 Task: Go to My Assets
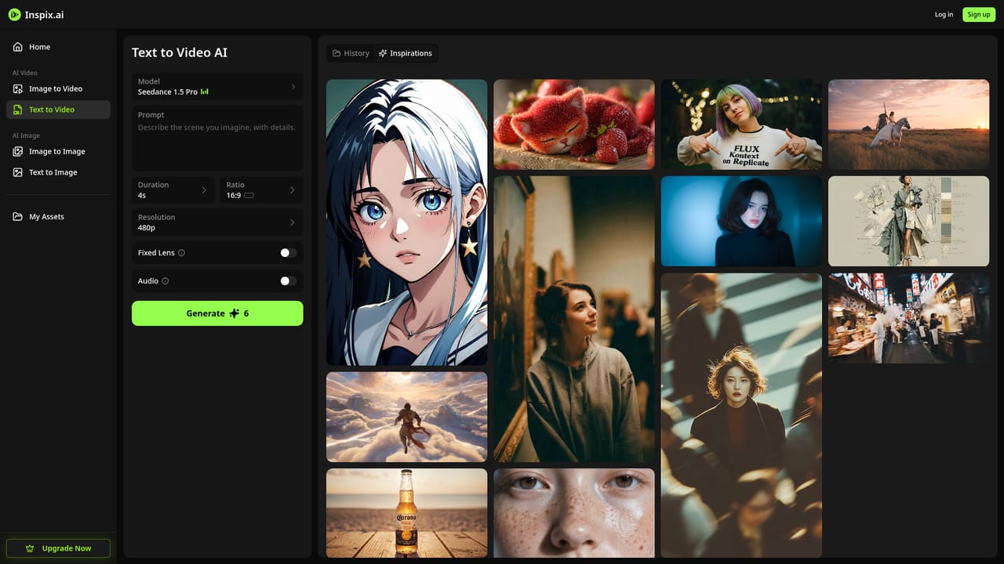point(58,216)
